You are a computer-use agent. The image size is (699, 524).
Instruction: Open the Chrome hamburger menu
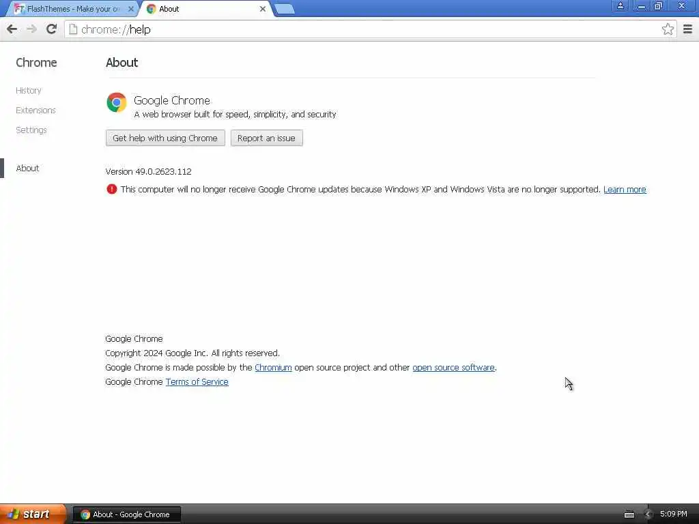687,29
